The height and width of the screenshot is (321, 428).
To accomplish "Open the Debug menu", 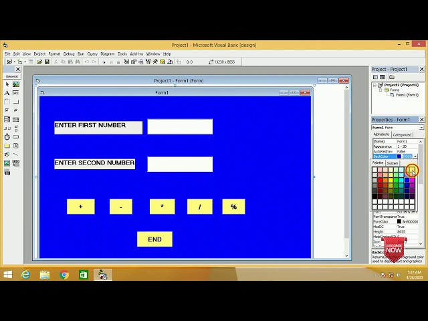I will (69, 53).
